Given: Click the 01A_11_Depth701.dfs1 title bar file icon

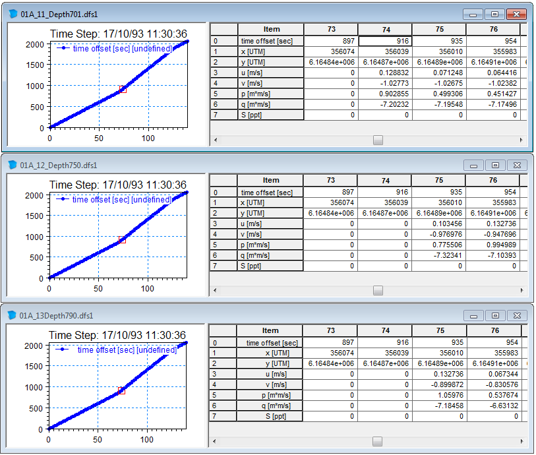Looking at the screenshot, I should tap(13, 14).
